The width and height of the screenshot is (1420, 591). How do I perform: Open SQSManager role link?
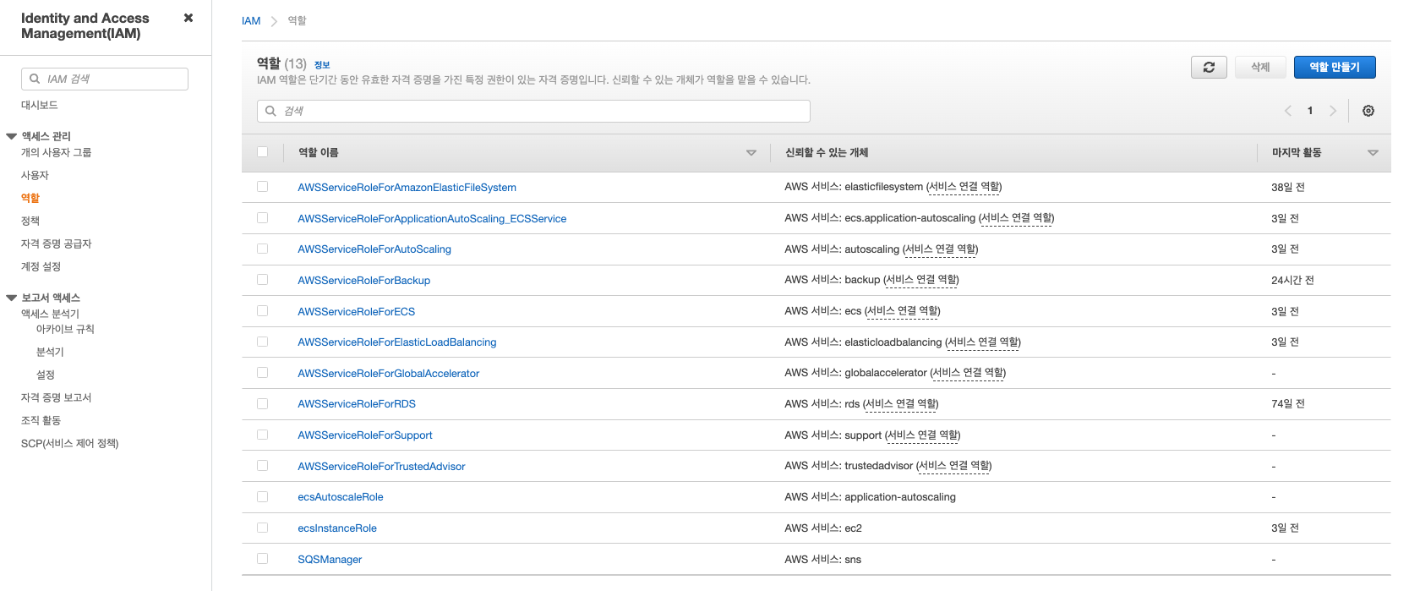pos(330,560)
